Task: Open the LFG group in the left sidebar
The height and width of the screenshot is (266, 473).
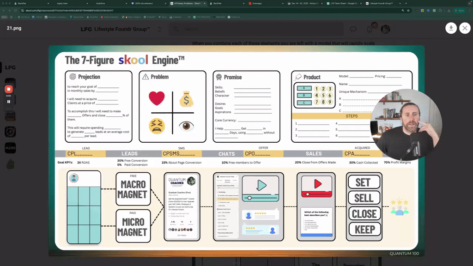Action: (x=10, y=67)
